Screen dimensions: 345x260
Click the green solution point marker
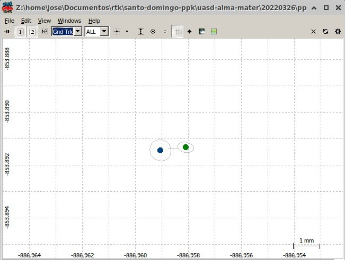click(x=185, y=147)
